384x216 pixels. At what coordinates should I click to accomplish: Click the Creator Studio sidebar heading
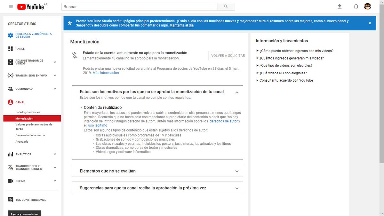22,24
